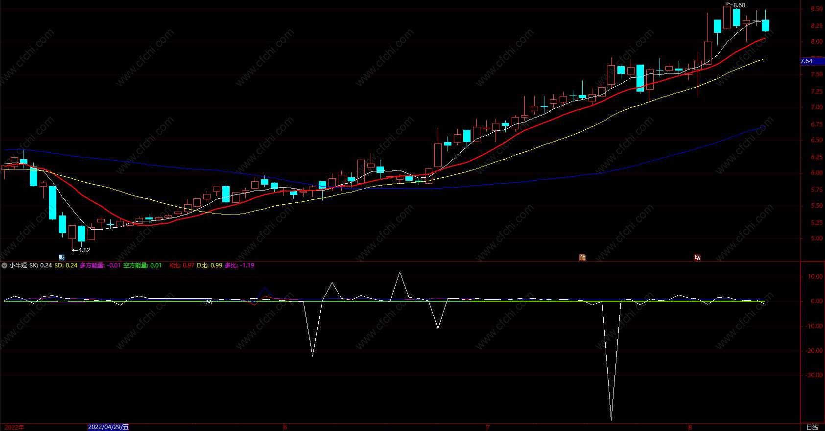825x431 pixels.
Task: Select the 小牛短 indicator name
Action: tap(18, 265)
